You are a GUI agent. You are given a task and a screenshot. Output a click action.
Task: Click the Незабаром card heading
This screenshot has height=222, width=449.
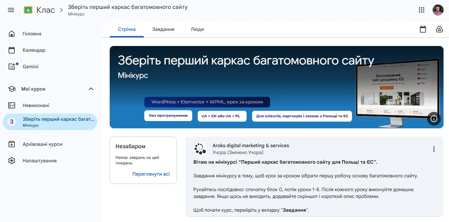tap(130, 147)
